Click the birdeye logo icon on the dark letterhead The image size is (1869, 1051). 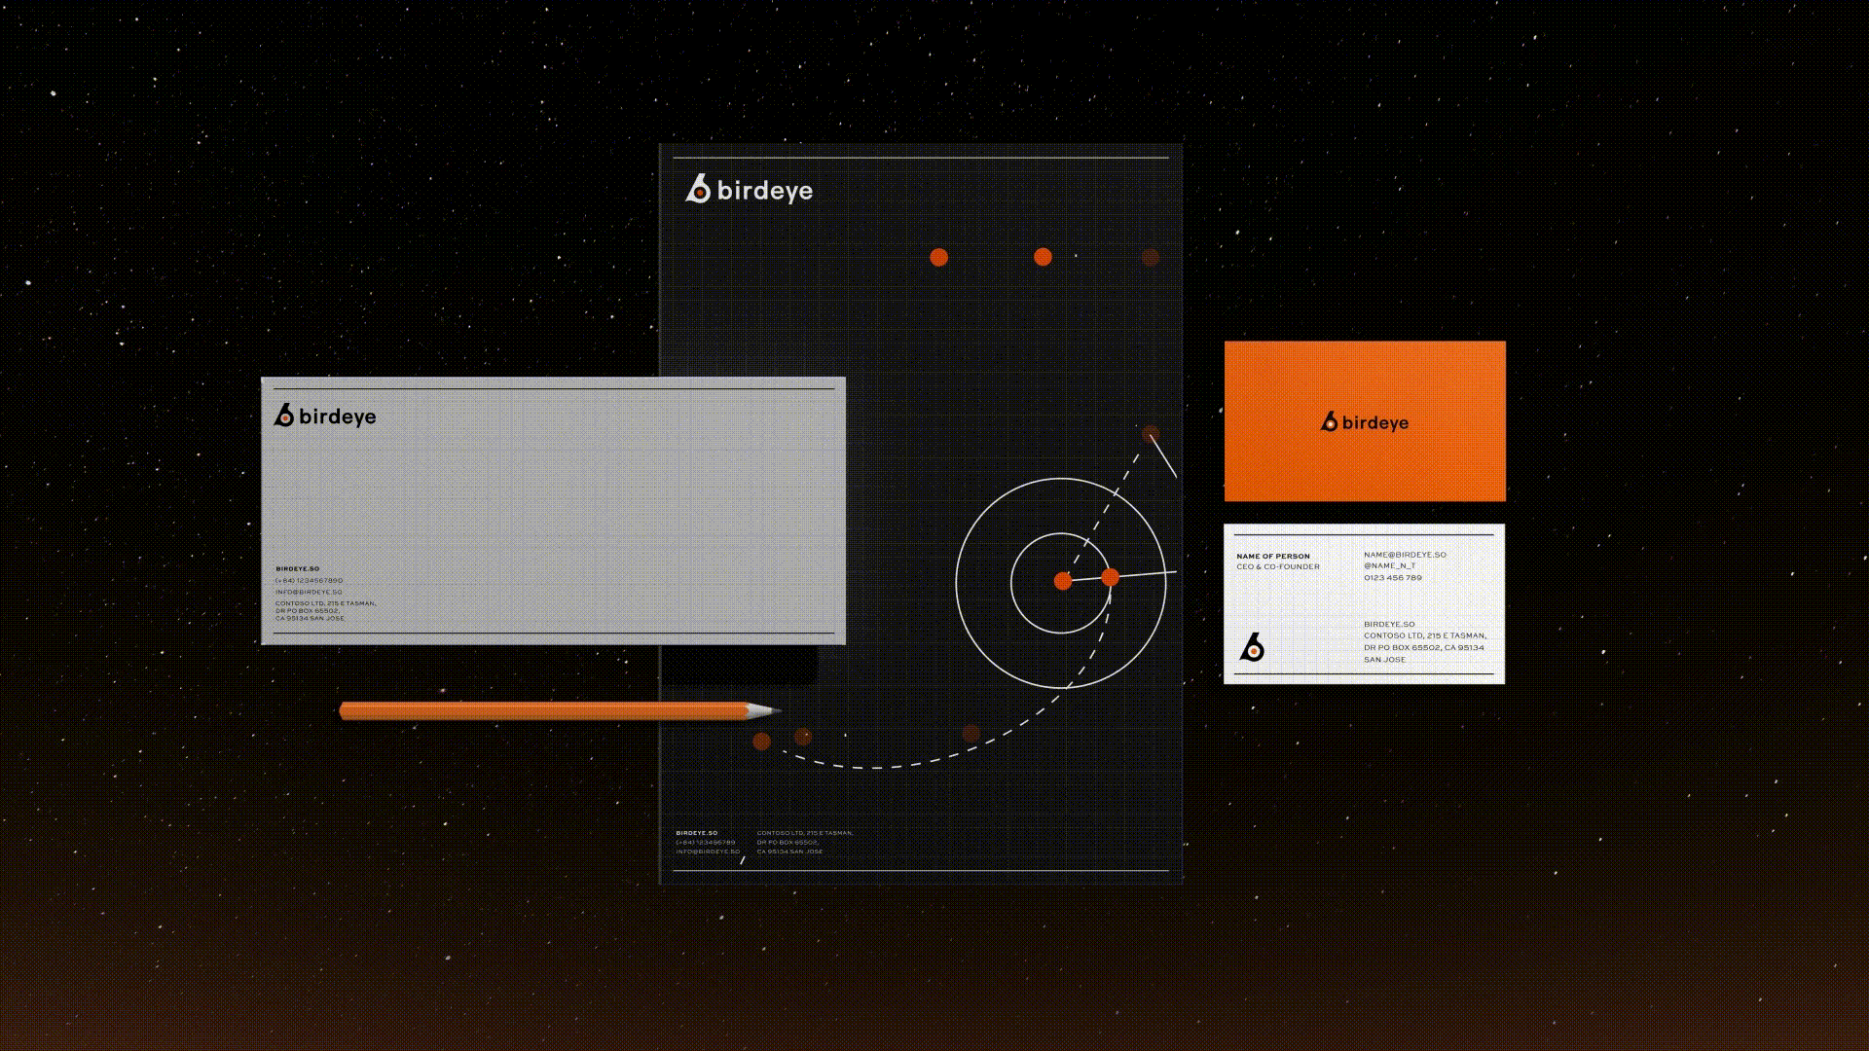coord(697,189)
